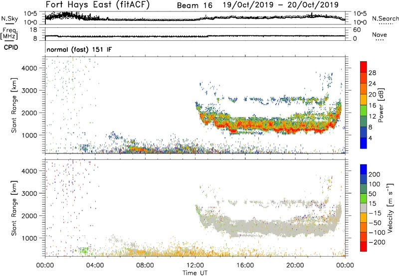The width and height of the screenshot is (399, 276).
Task: Click the blue bottom of power color bar
Action: 364,143
